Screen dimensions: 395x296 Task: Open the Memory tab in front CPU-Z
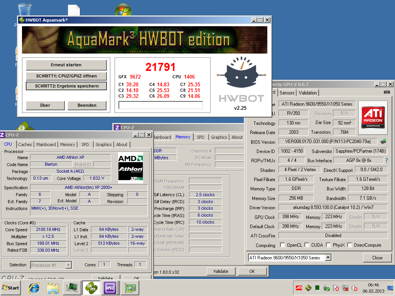(x=68, y=145)
